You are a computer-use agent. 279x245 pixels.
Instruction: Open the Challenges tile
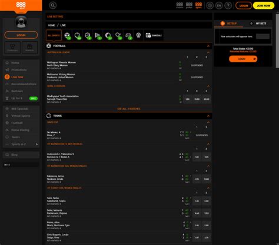tap(12, 48)
